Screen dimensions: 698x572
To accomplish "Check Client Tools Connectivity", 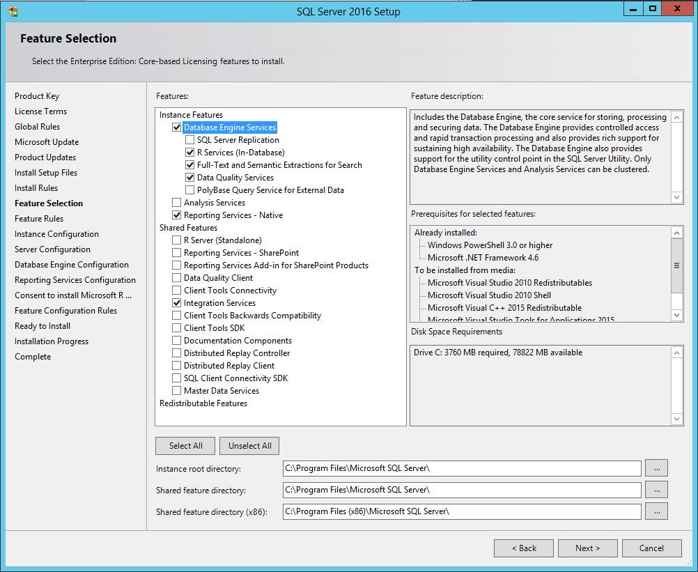I will (x=177, y=290).
